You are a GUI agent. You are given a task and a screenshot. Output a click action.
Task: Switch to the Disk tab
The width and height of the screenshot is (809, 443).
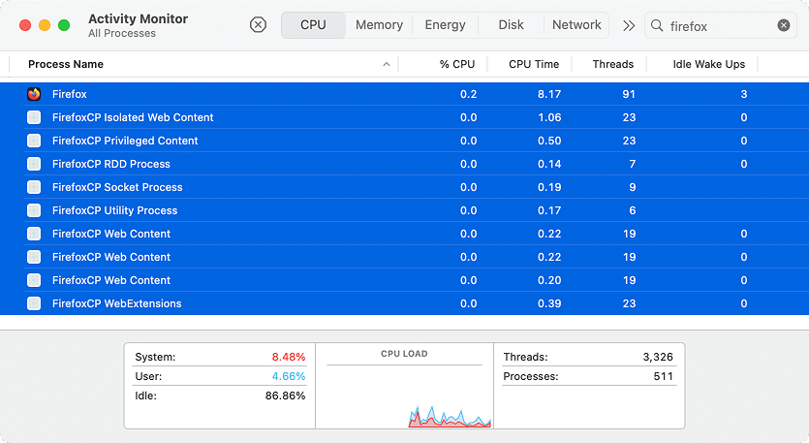click(511, 25)
